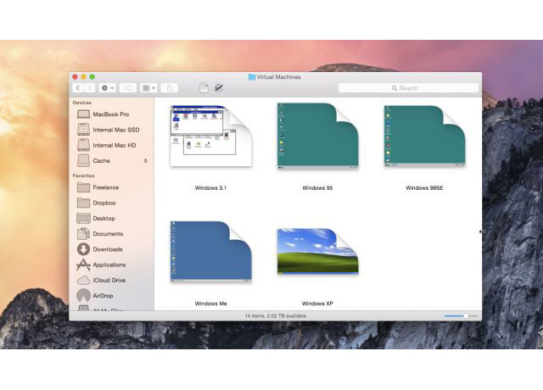
Task: Click the status bar items available text
Action: coord(276,316)
